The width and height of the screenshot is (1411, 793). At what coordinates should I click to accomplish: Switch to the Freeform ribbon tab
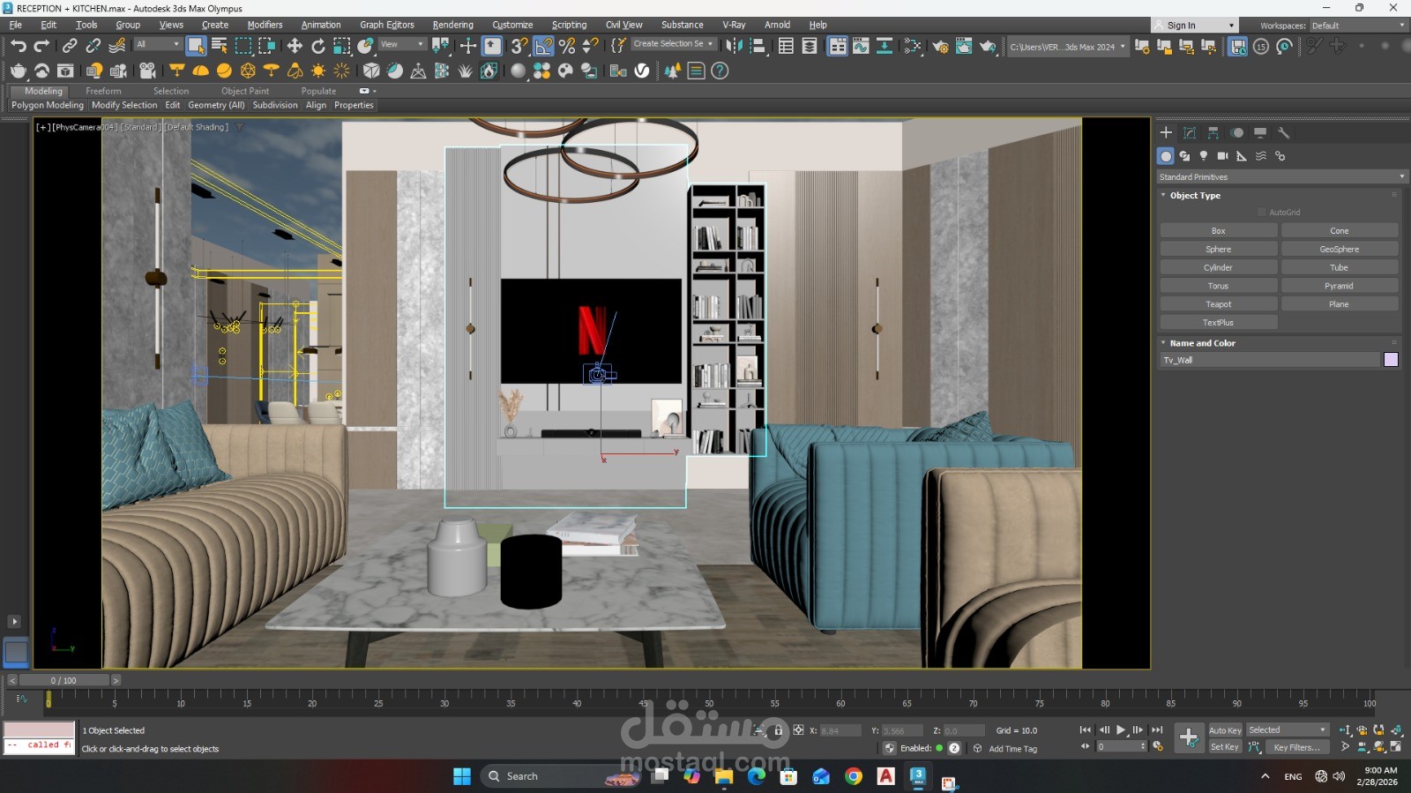[103, 91]
